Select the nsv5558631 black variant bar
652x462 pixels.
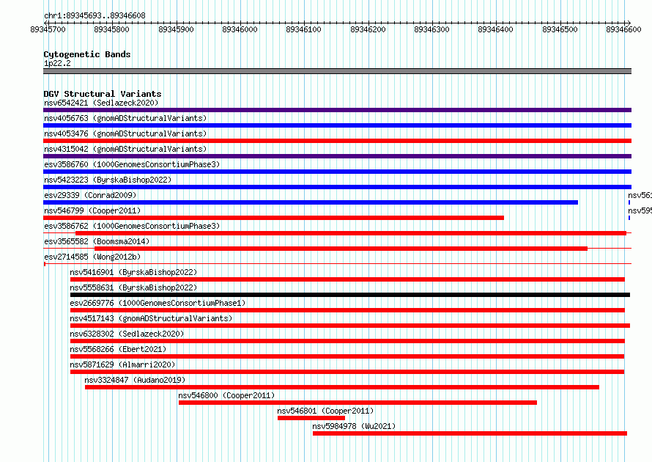pos(350,295)
